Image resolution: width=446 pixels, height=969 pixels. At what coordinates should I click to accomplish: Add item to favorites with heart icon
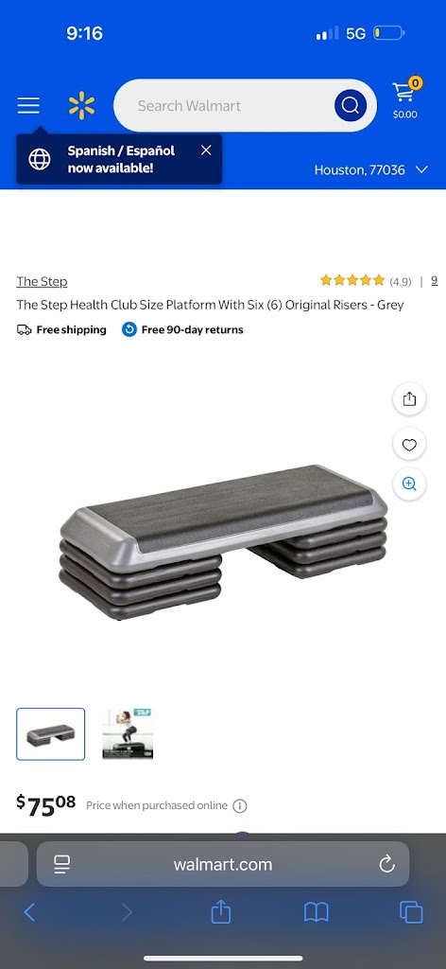pos(409,444)
